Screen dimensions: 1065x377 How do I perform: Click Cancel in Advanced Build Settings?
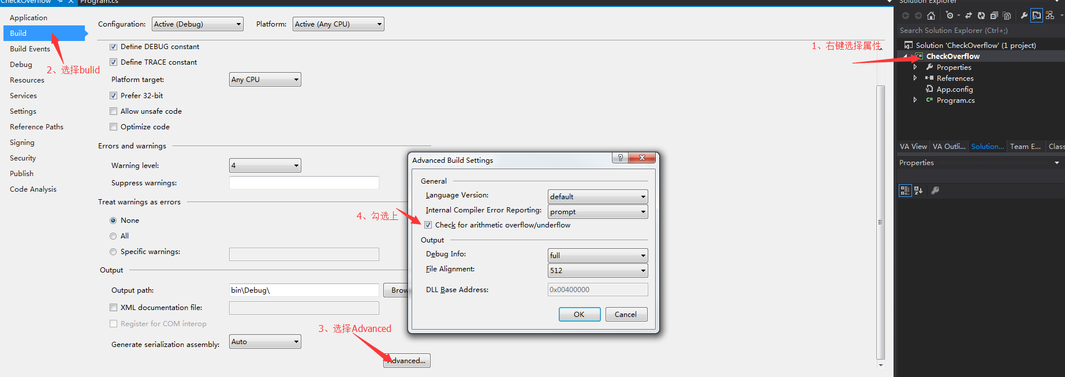coord(626,315)
